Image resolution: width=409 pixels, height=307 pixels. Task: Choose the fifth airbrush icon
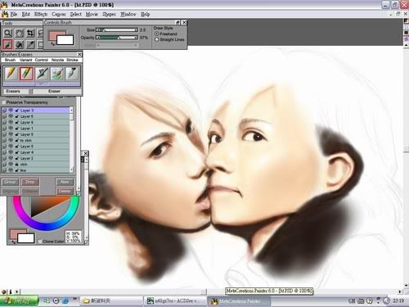click(72, 73)
